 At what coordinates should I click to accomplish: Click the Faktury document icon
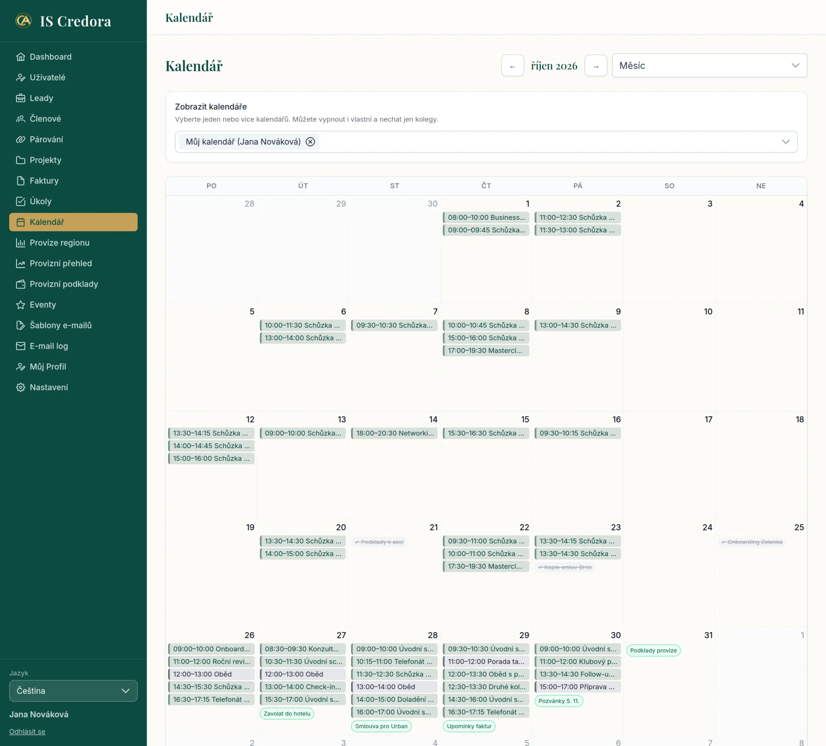coord(21,181)
